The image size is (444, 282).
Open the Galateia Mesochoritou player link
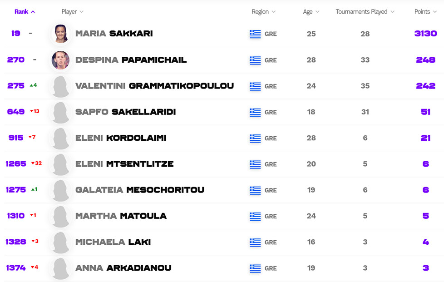coord(140,190)
